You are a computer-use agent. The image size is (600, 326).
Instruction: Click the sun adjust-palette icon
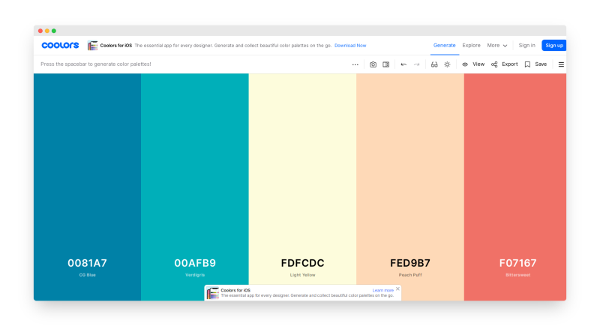pos(447,64)
